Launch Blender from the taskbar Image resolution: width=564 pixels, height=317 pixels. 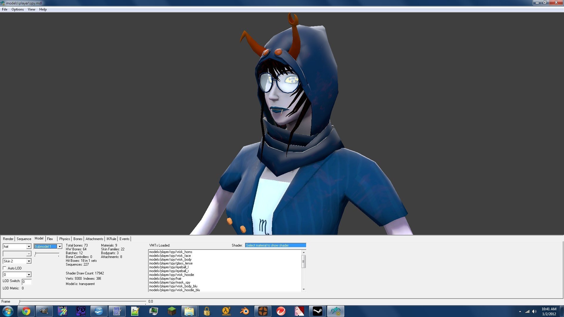tap(244, 311)
